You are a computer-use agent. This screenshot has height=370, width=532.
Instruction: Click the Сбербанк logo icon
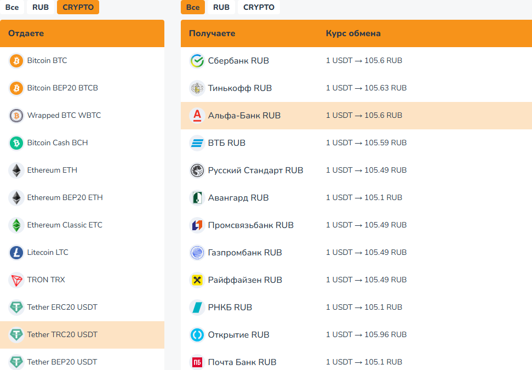tap(197, 61)
